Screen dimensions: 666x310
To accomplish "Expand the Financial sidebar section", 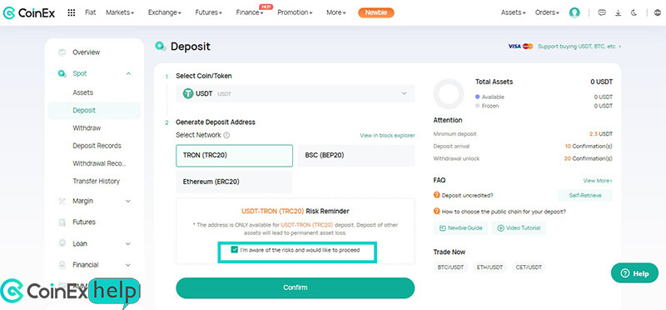I will (x=128, y=265).
